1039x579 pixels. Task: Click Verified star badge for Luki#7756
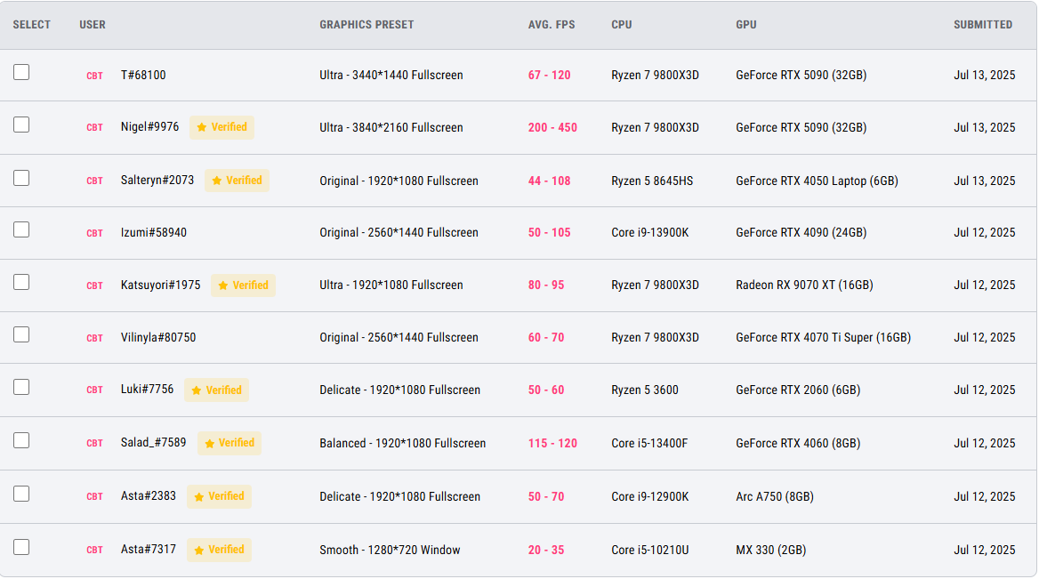217,390
